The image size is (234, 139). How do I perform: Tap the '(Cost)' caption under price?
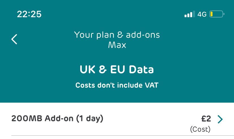pyautogui.click(x=200, y=129)
